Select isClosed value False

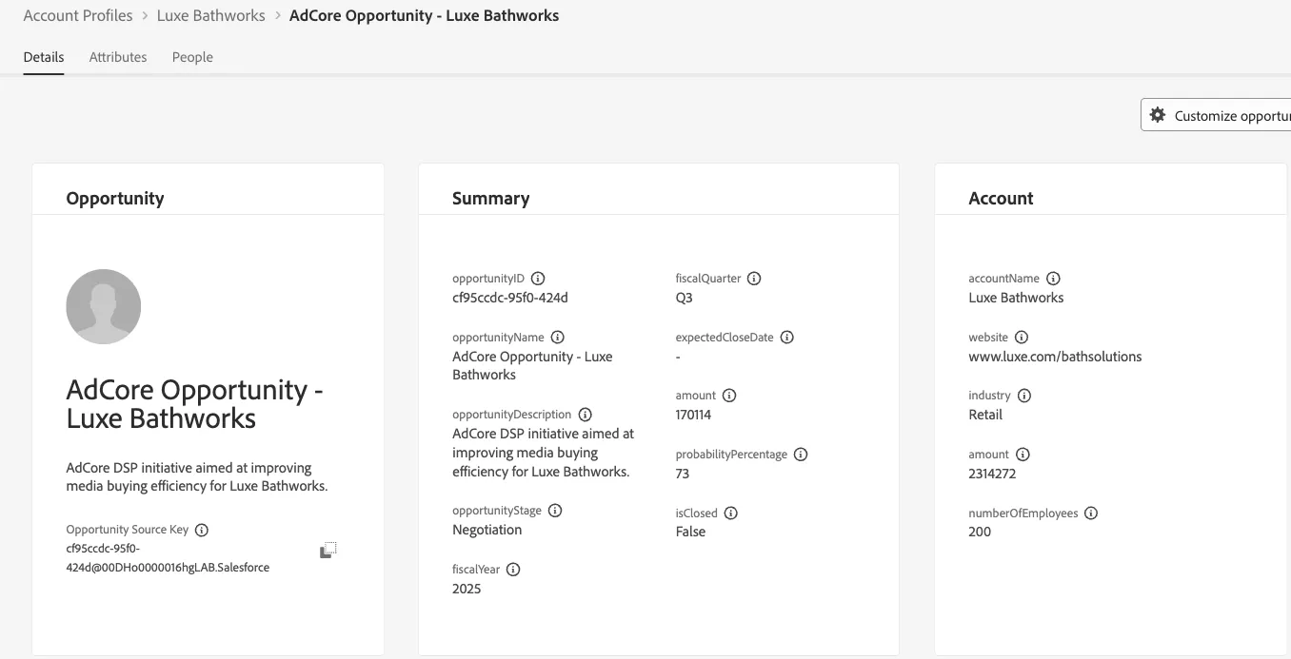(x=691, y=532)
